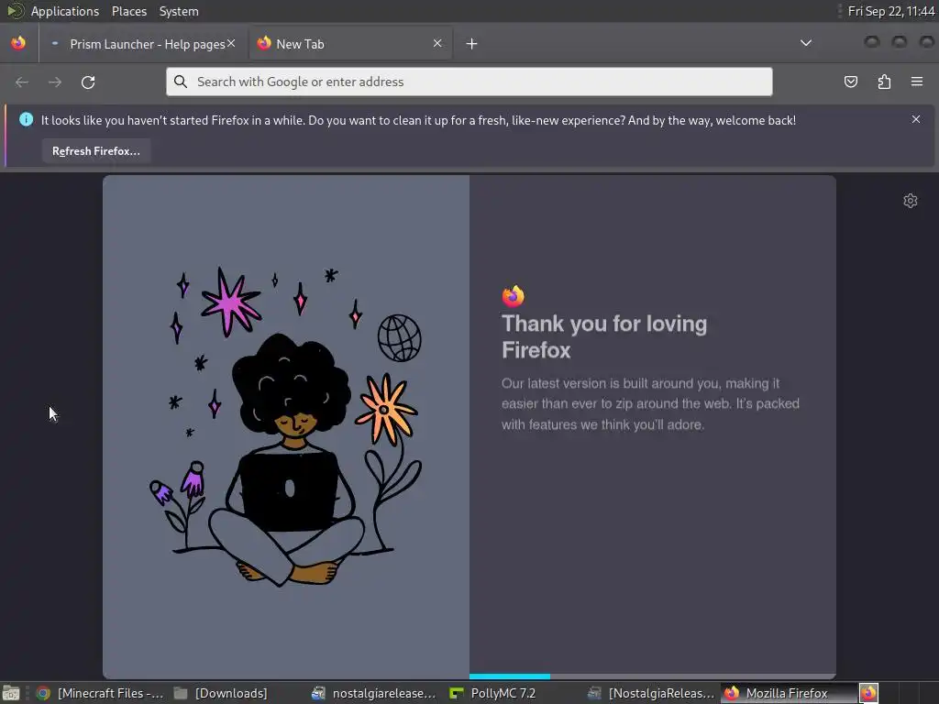The height and width of the screenshot is (704, 939).
Task: Close the New Tab tab
Action: (x=437, y=43)
